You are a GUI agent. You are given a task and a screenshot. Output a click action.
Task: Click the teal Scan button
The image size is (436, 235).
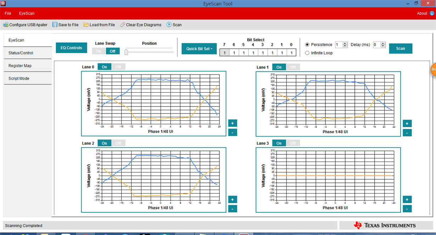[x=401, y=49]
